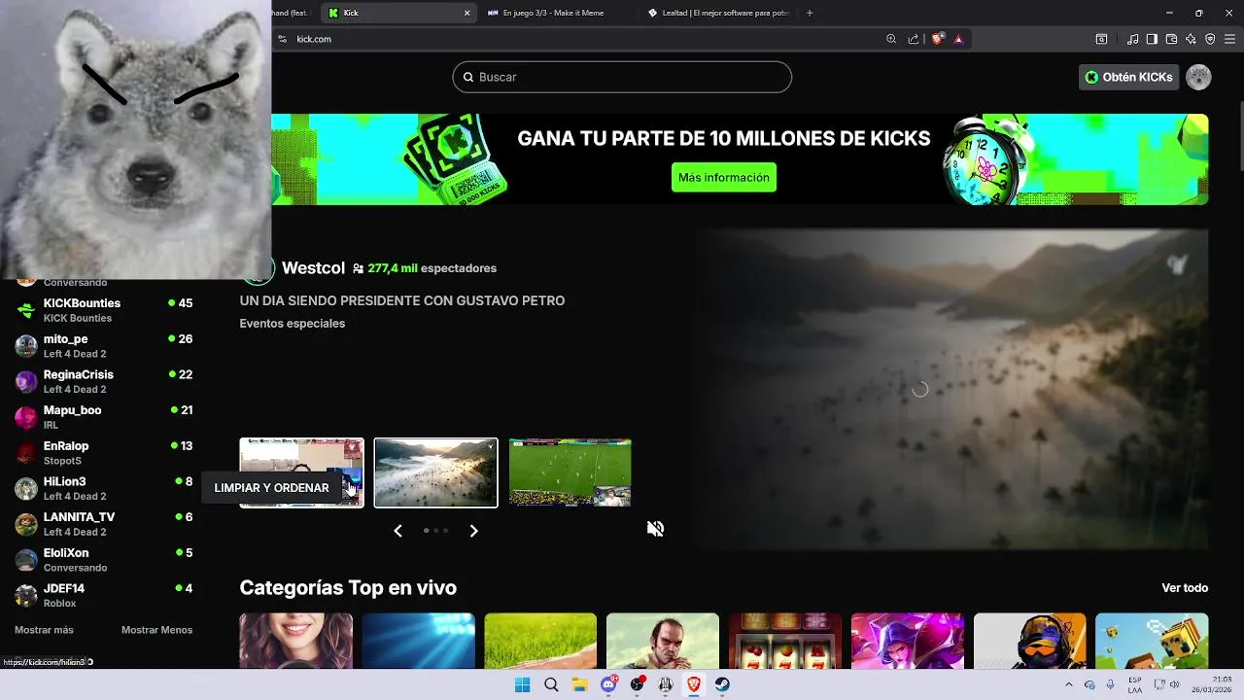Select the soccer match stream thumbnail

click(570, 472)
